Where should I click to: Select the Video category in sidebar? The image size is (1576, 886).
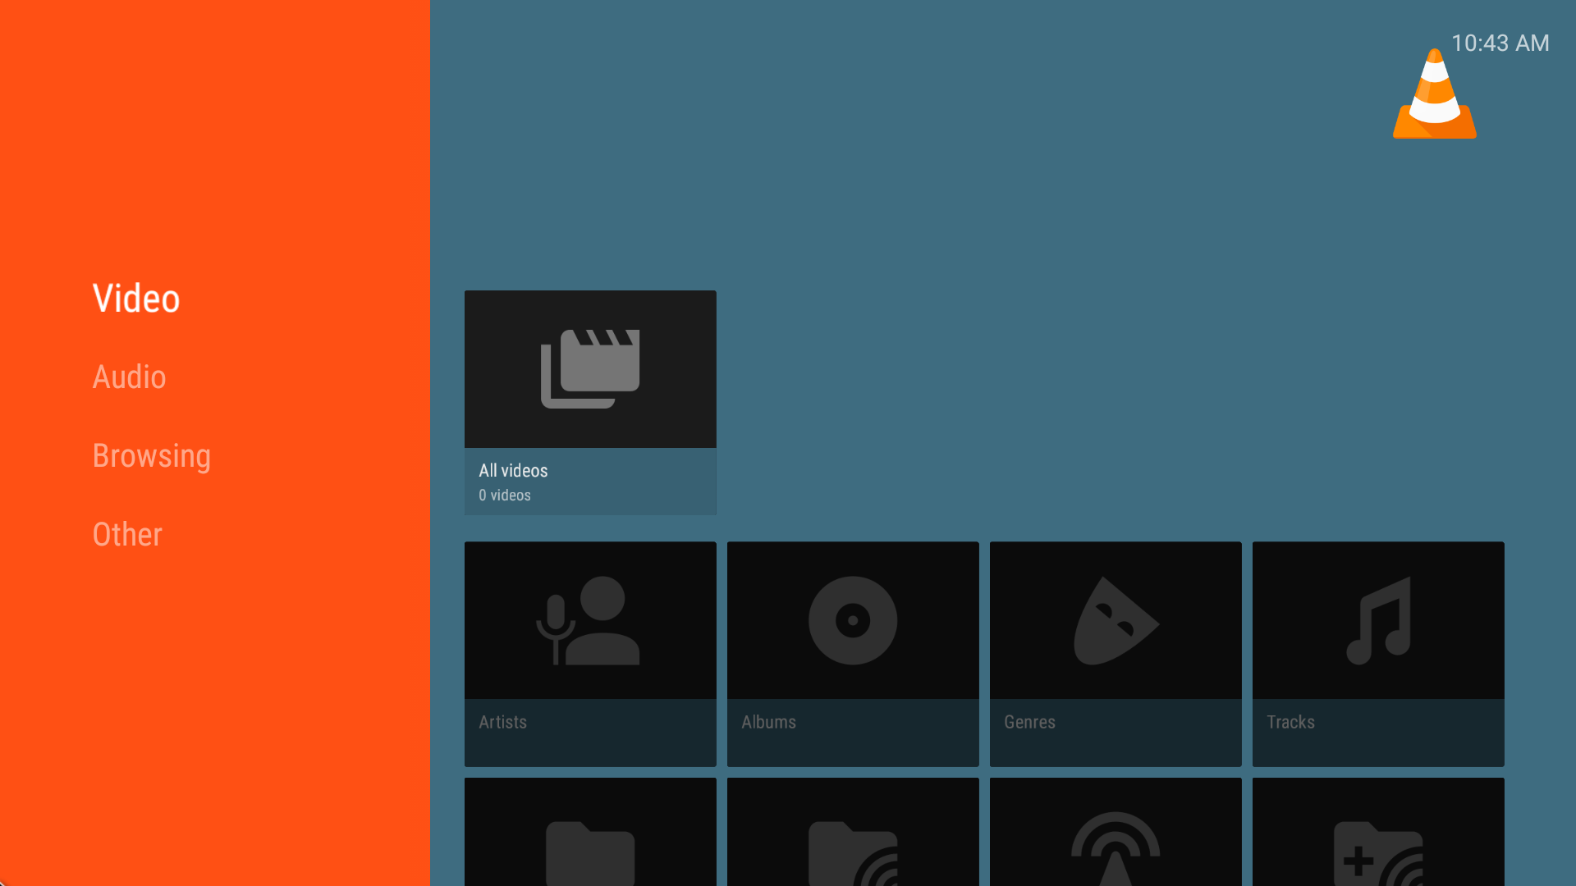[x=136, y=299]
